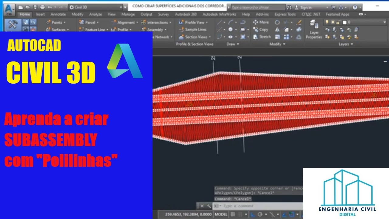The height and width of the screenshot is (219, 389).
Task: Switch to the Annotate ribbon tab
Action: [x=58, y=14]
